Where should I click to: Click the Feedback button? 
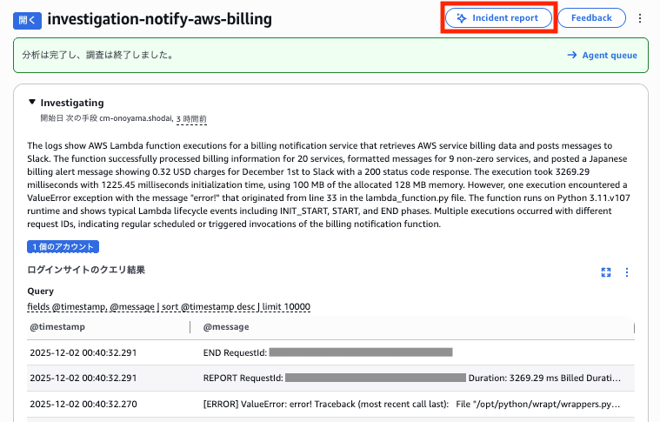[591, 17]
